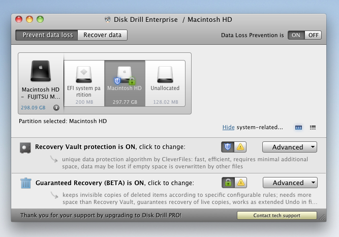Switch to the Recover data tab

pos(103,35)
